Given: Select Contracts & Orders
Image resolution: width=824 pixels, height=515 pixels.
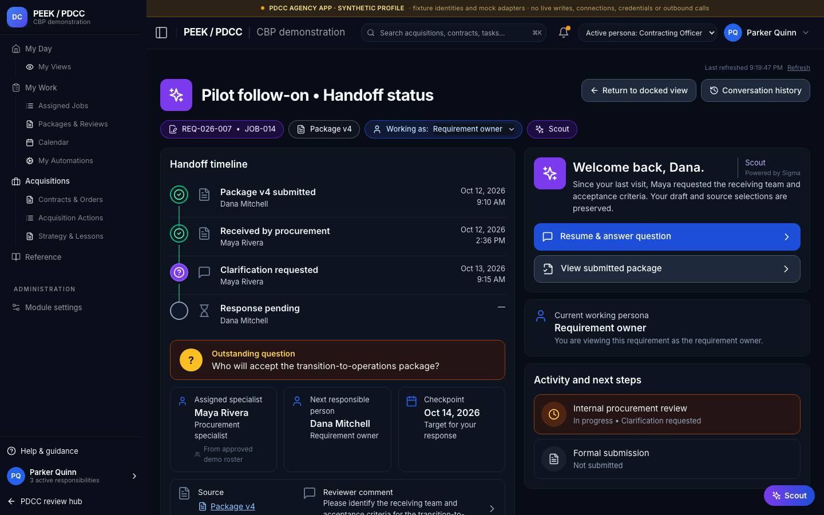Looking at the screenshot, I should point(70,200).
